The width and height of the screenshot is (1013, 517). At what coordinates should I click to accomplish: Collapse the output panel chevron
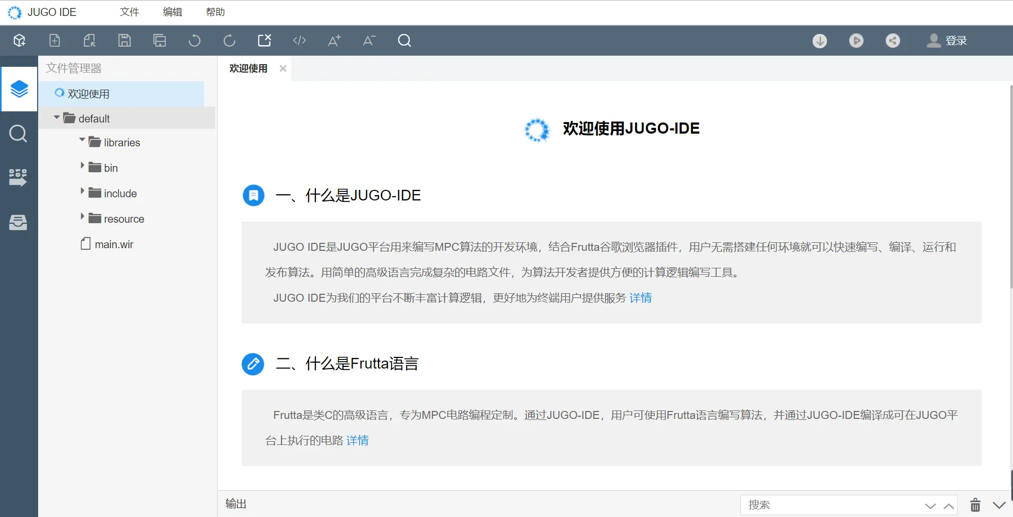tap(999, 505)
